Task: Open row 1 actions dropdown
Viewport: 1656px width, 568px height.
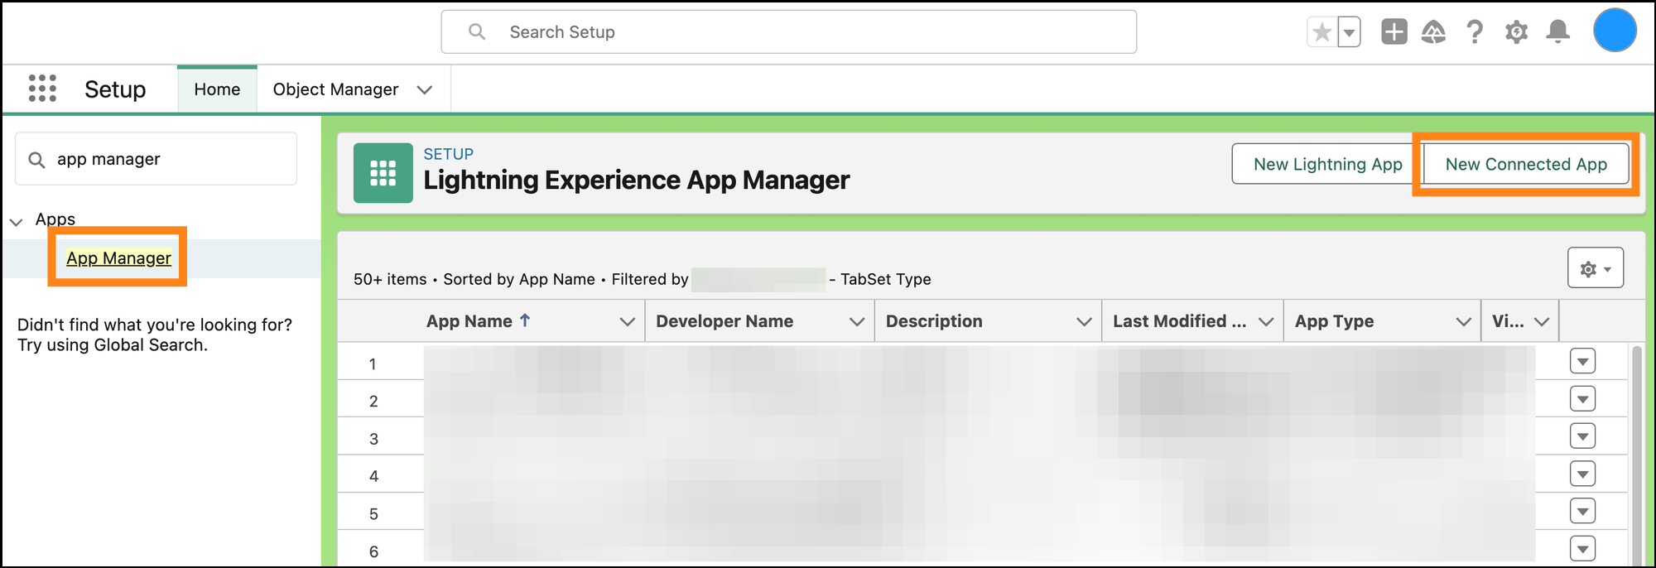Action: 1582,362
